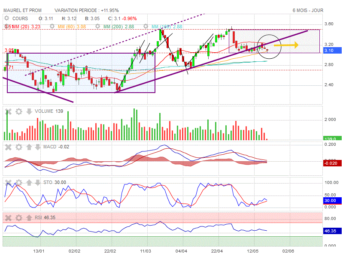Screen dimensions: 346x256
Task: Click the 100.00 stochastic axis label
Action: point(331,183)
